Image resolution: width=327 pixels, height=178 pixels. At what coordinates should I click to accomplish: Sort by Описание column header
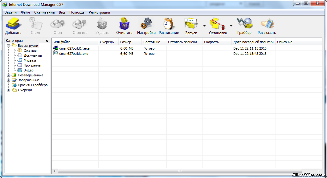(x=299, y=42)
